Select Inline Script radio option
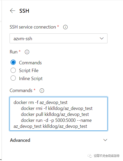123x161 pixels. pyautogui.click(x=13, y=78)
